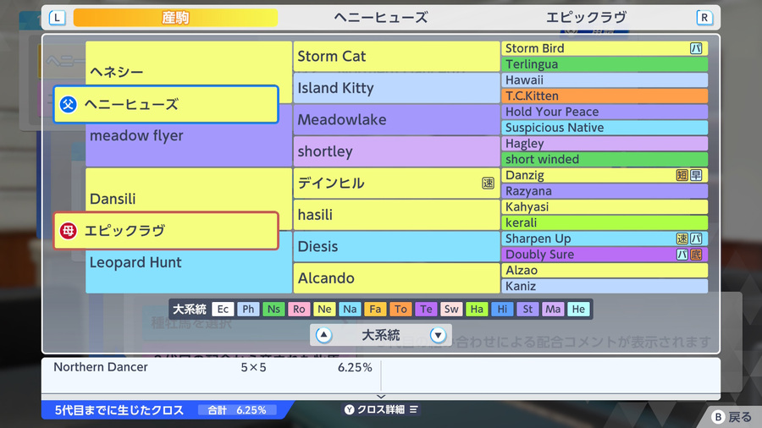
Task: Click the list icon beside クロス詳細
Action: pyautogui.click(x=413, y=409)
